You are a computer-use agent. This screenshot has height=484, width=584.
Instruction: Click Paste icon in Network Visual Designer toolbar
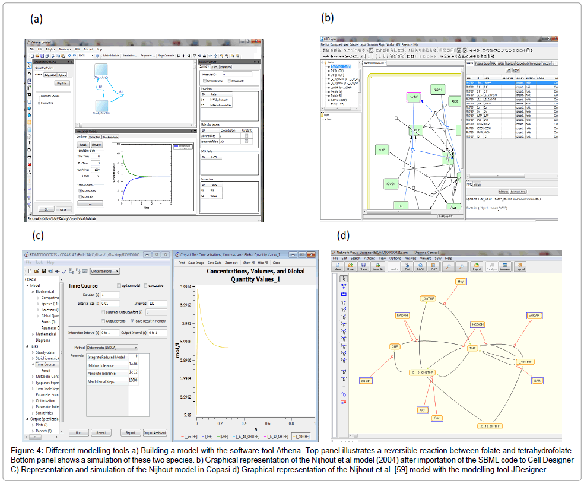(433, 266)
